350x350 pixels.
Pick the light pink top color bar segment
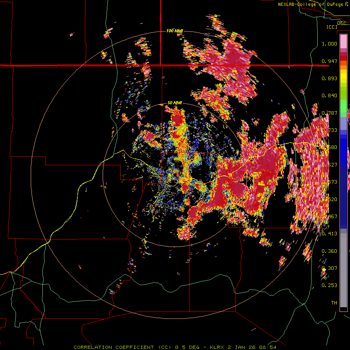tap(343, 41)
